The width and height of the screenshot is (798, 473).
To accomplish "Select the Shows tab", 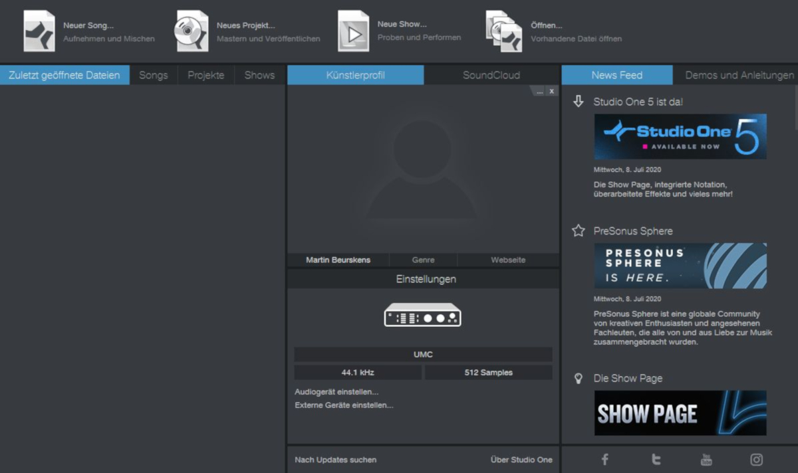I will 259,75.
